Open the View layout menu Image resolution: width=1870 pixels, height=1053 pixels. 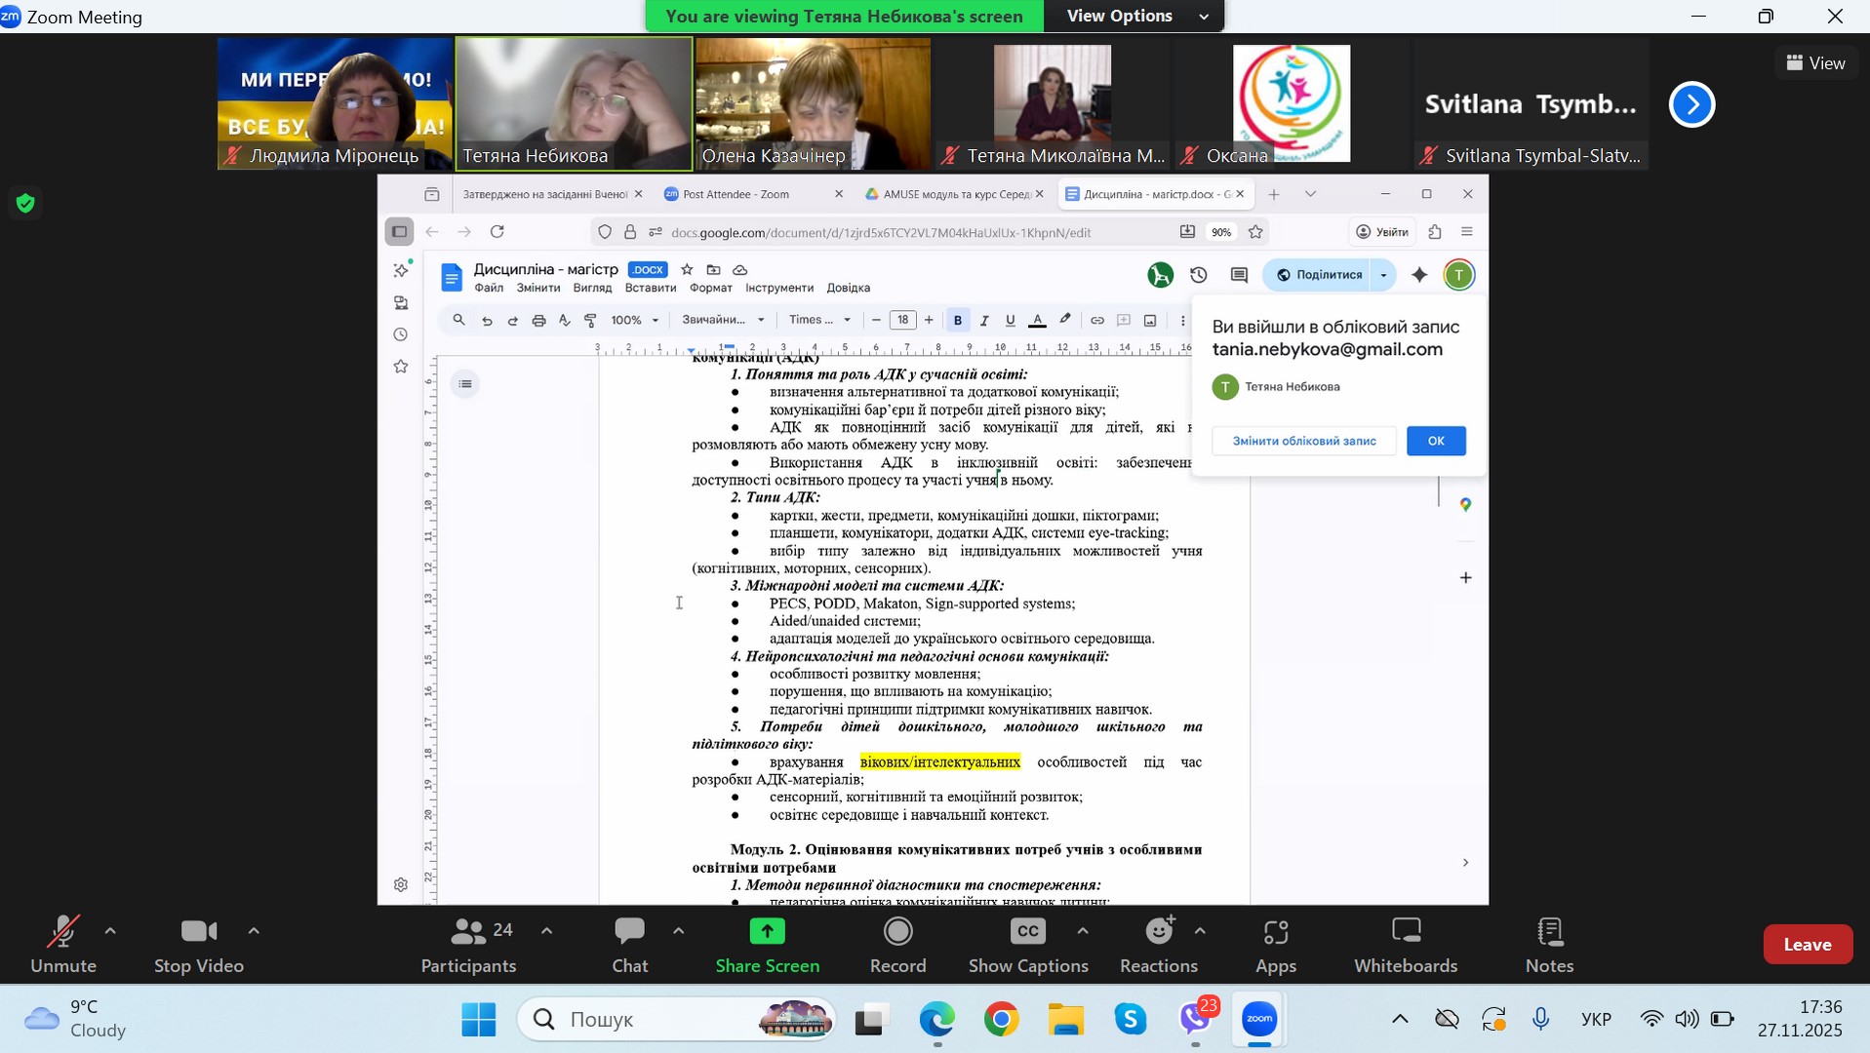coord(1815,63)
